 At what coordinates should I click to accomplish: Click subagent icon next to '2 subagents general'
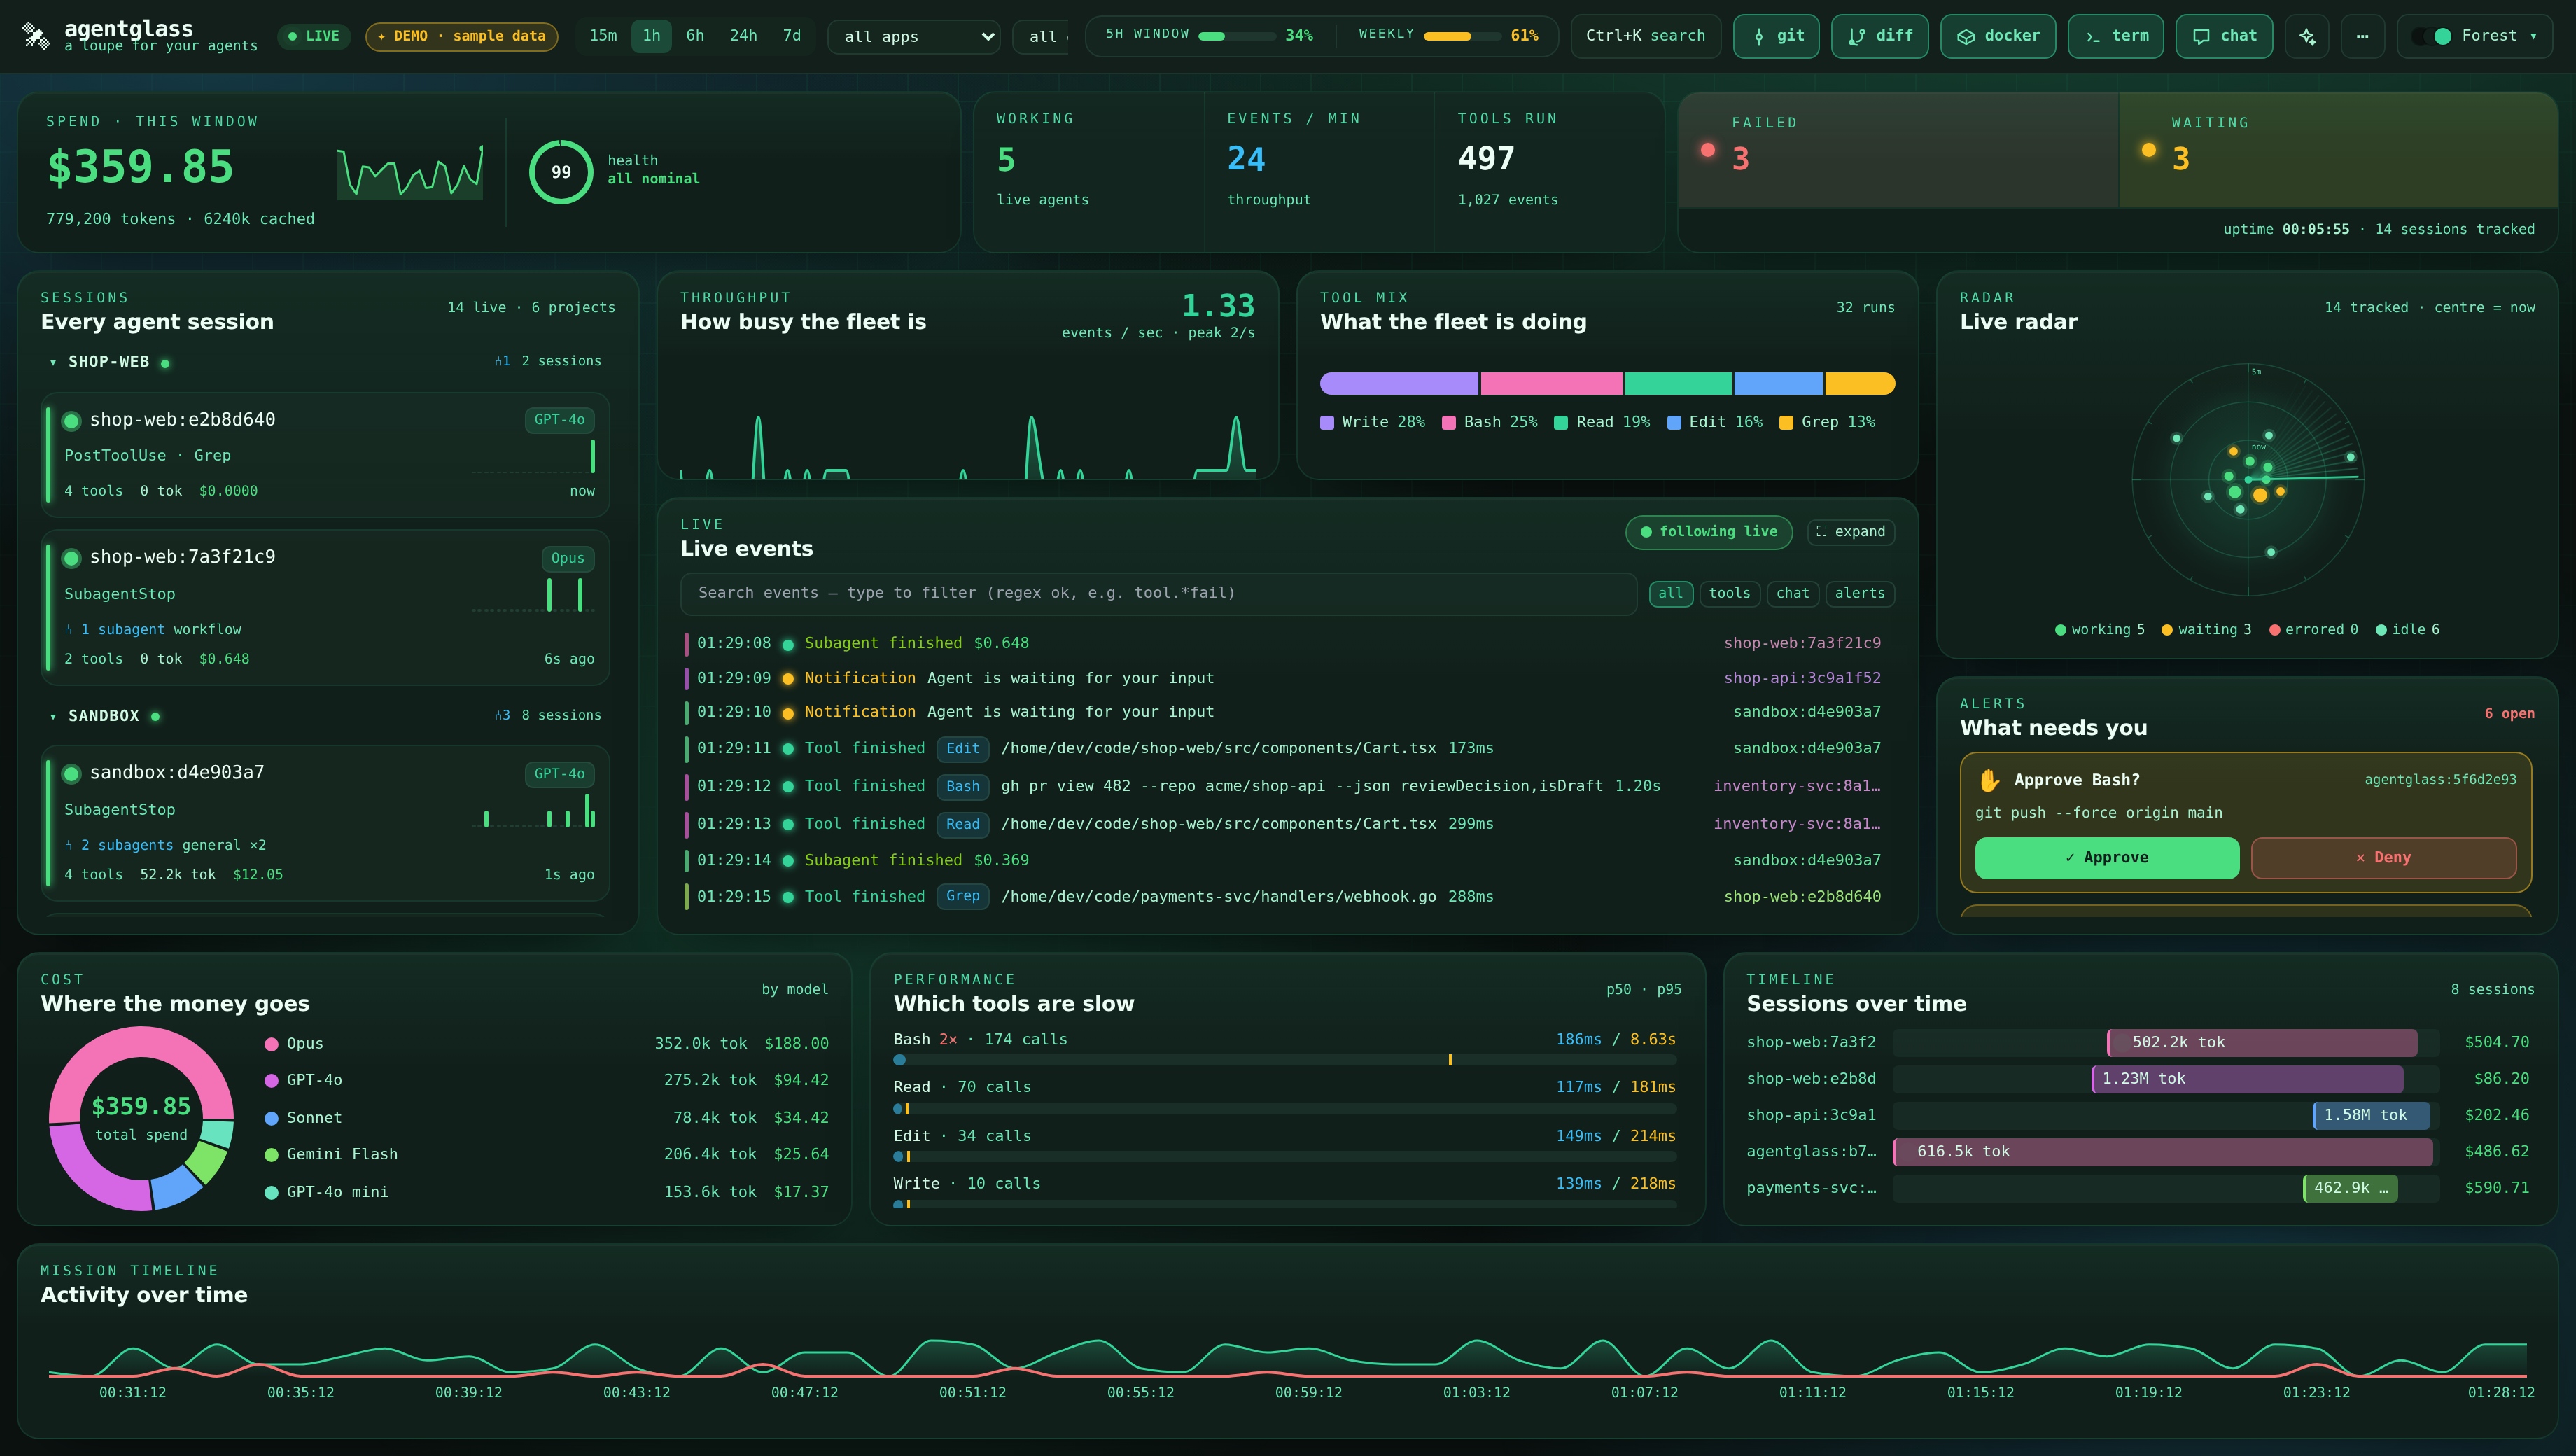pos(68,846)
